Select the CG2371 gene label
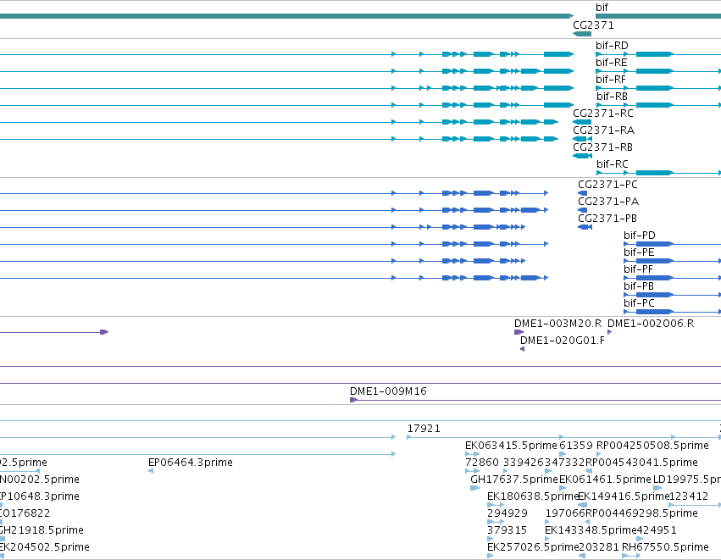 (593, 25)
